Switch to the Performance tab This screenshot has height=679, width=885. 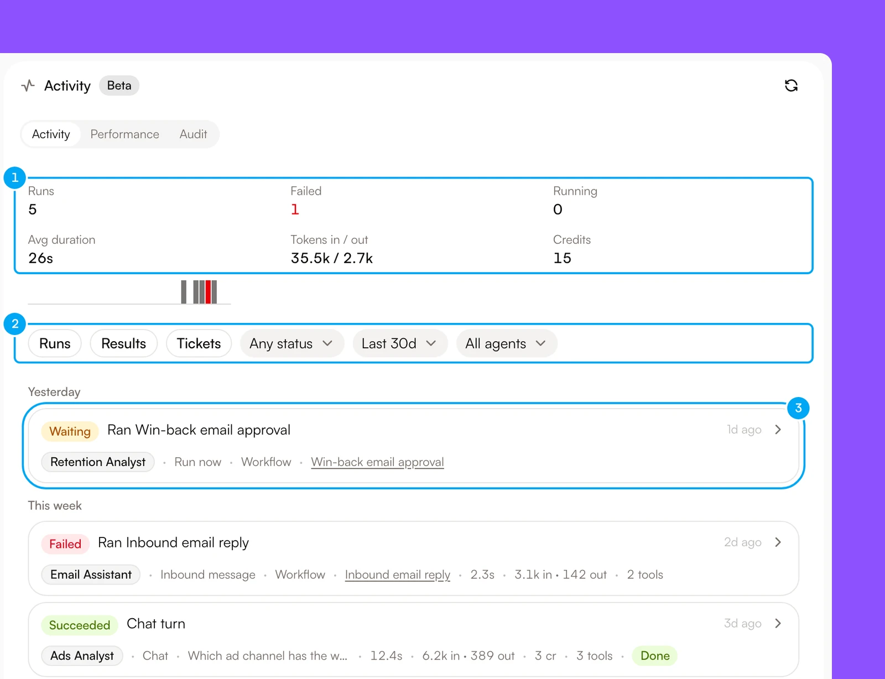pyautogui.click(x=124, y=134)
